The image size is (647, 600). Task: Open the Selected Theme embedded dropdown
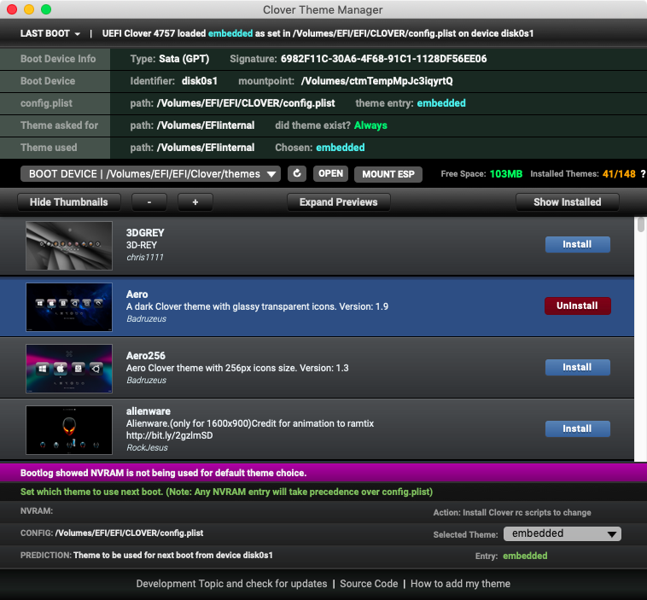562,533
